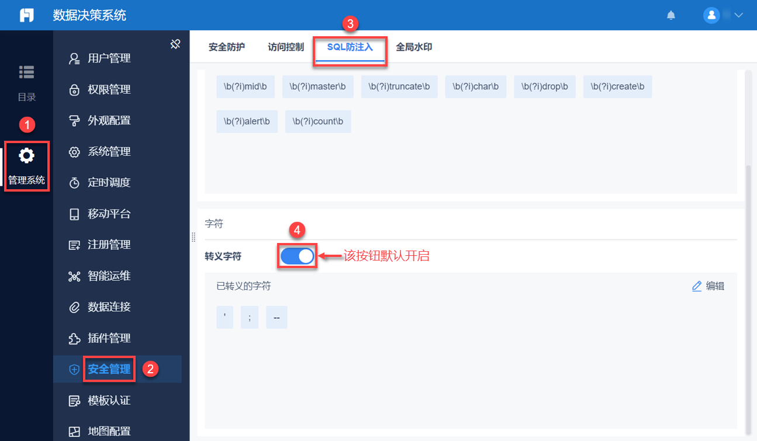757x441 pixels.
Task: Select the 管理系统 gear icon
Action: pyautogui.click(x=26, y=155)
